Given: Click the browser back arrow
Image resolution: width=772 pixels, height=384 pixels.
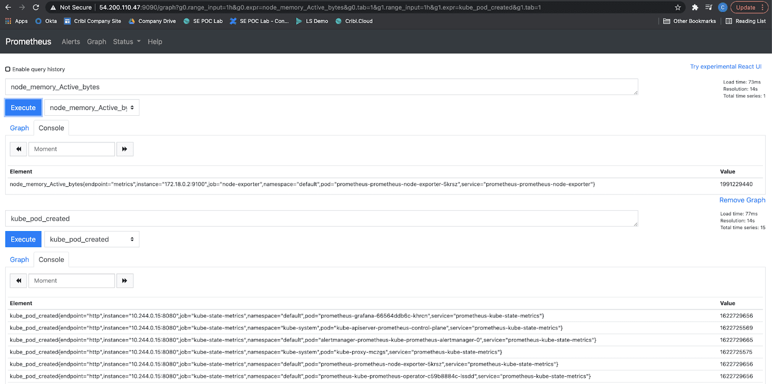Looking at the screenshot, I should click(x=8, y=7).
